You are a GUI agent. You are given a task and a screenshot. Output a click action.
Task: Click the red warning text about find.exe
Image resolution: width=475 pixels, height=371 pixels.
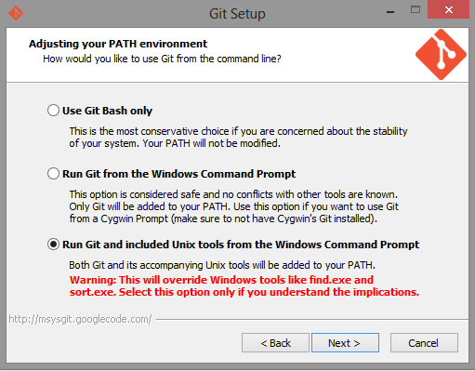tap(244, 285)
